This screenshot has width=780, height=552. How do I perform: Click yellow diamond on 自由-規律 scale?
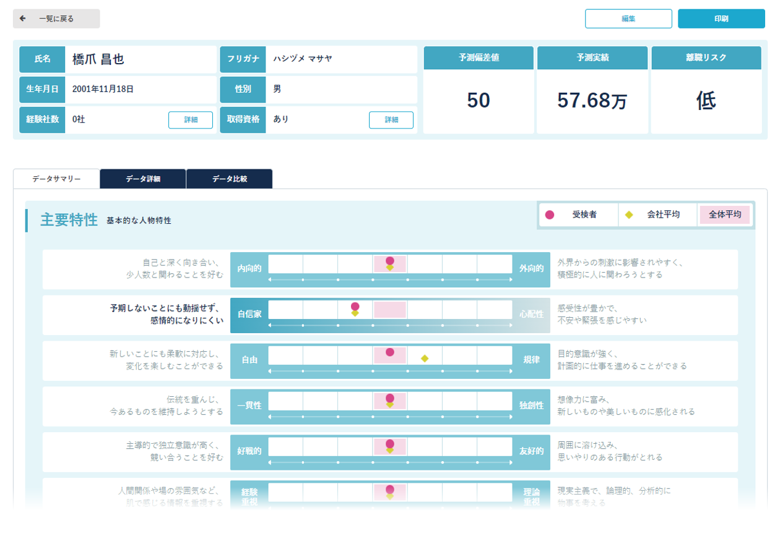click(425, 359)
